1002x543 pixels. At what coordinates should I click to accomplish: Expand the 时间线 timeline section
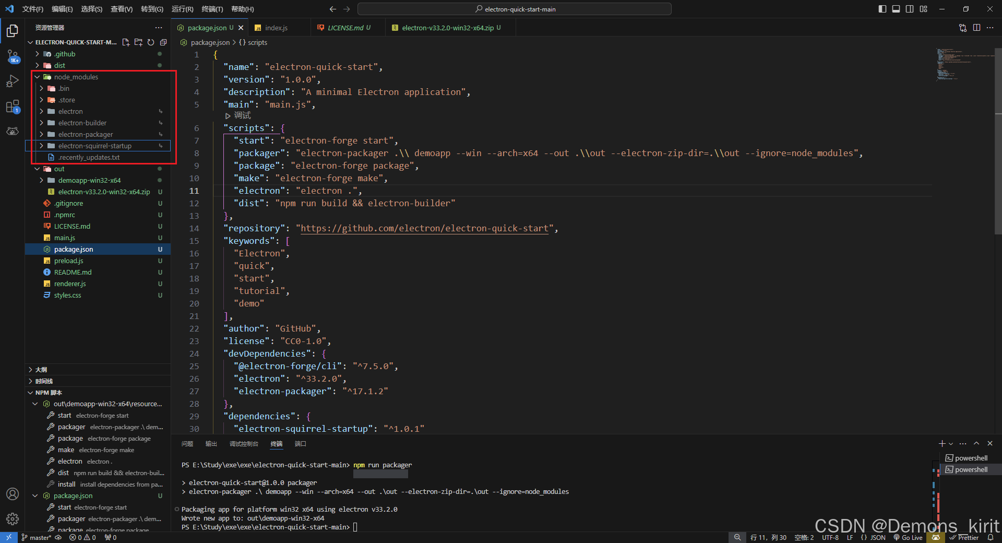tap(98, 381)
